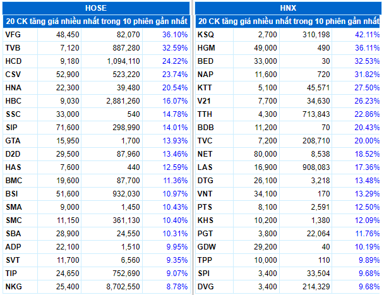Select the HOSE exchange header

(x=96, y=8)
